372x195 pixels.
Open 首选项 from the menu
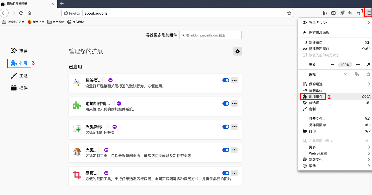click(336, 103)
